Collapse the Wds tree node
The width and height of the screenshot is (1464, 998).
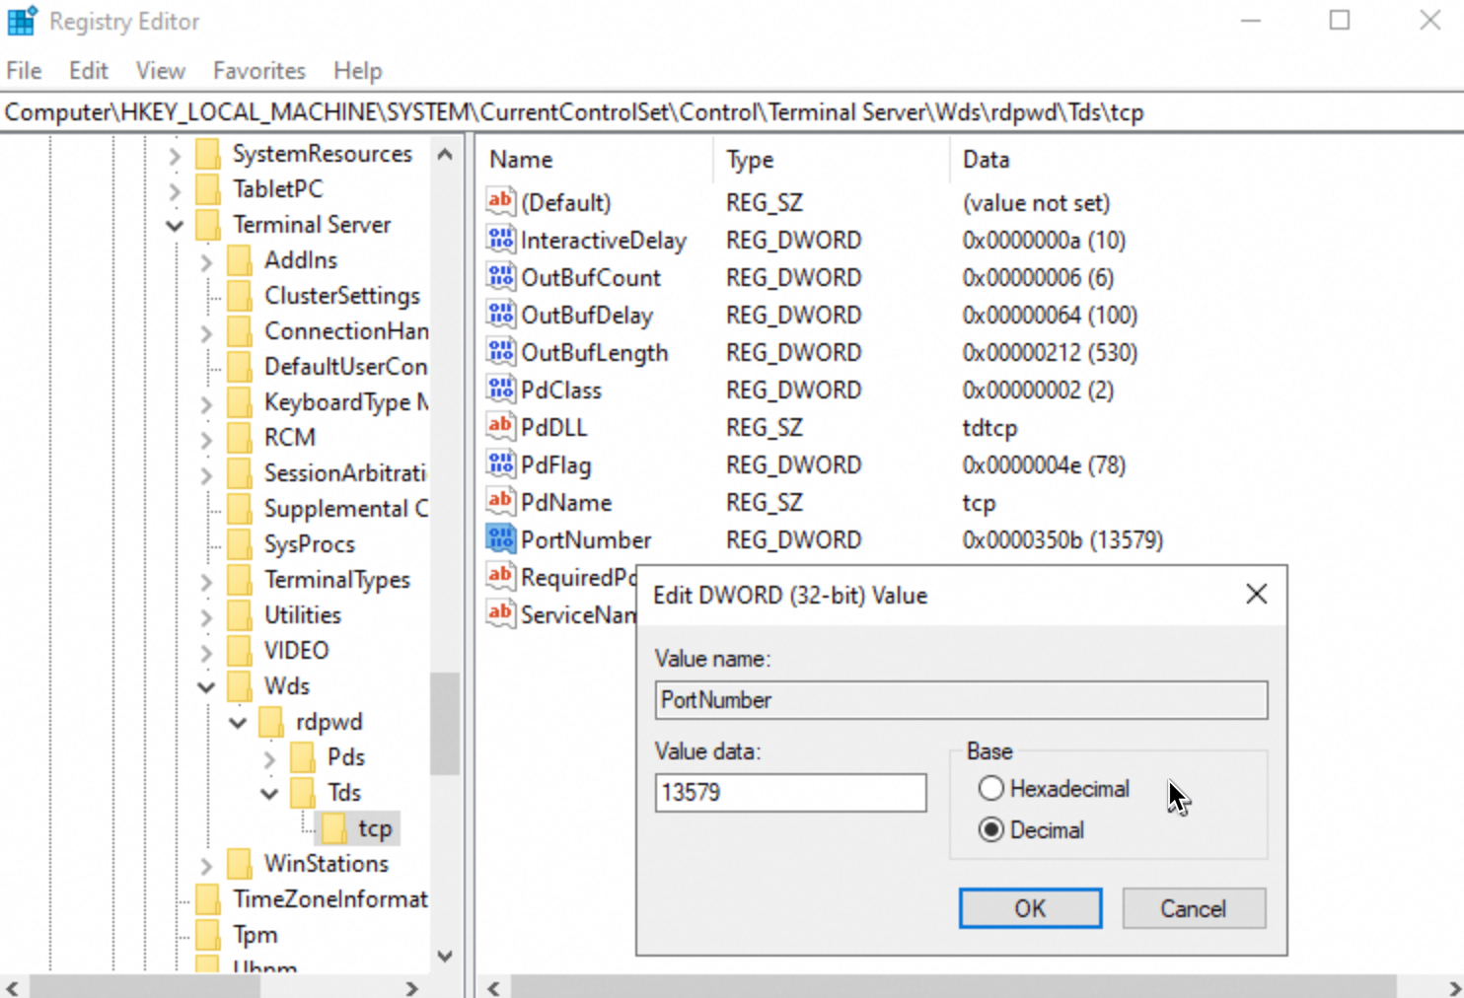click(206, 686)
